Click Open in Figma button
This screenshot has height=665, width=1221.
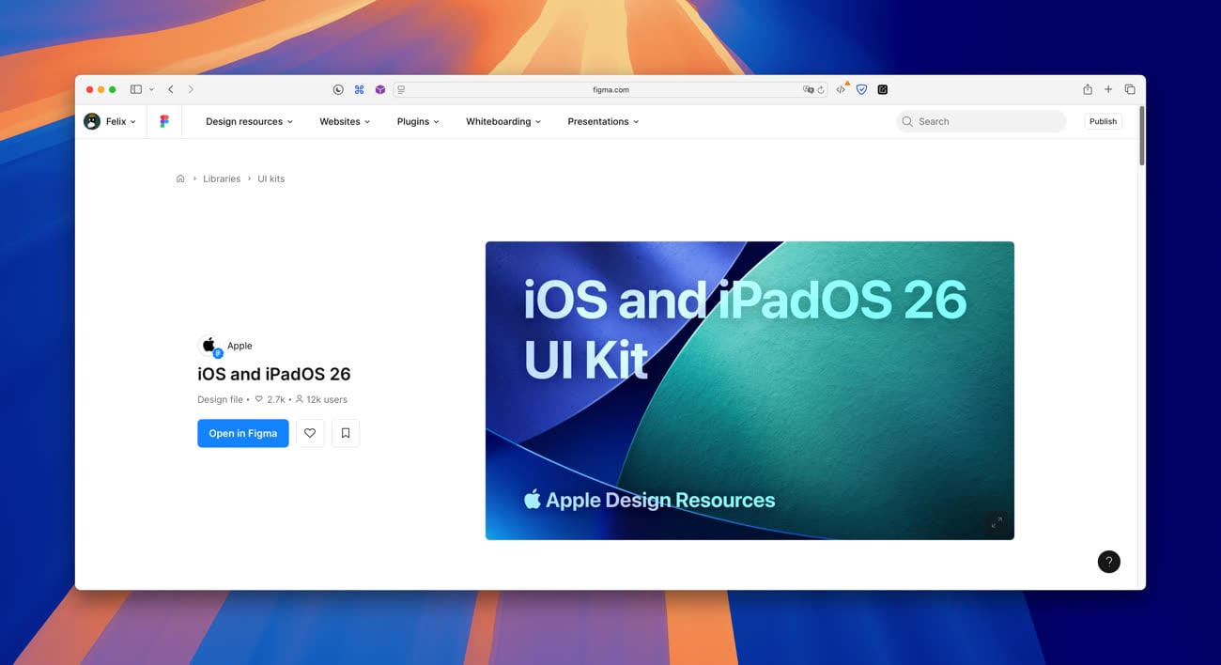point(243,433)
